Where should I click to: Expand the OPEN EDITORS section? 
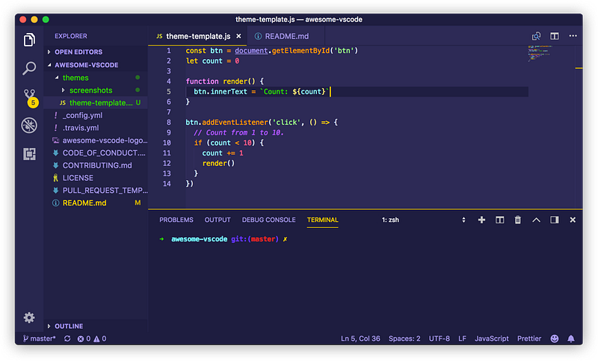coord(78,52)
